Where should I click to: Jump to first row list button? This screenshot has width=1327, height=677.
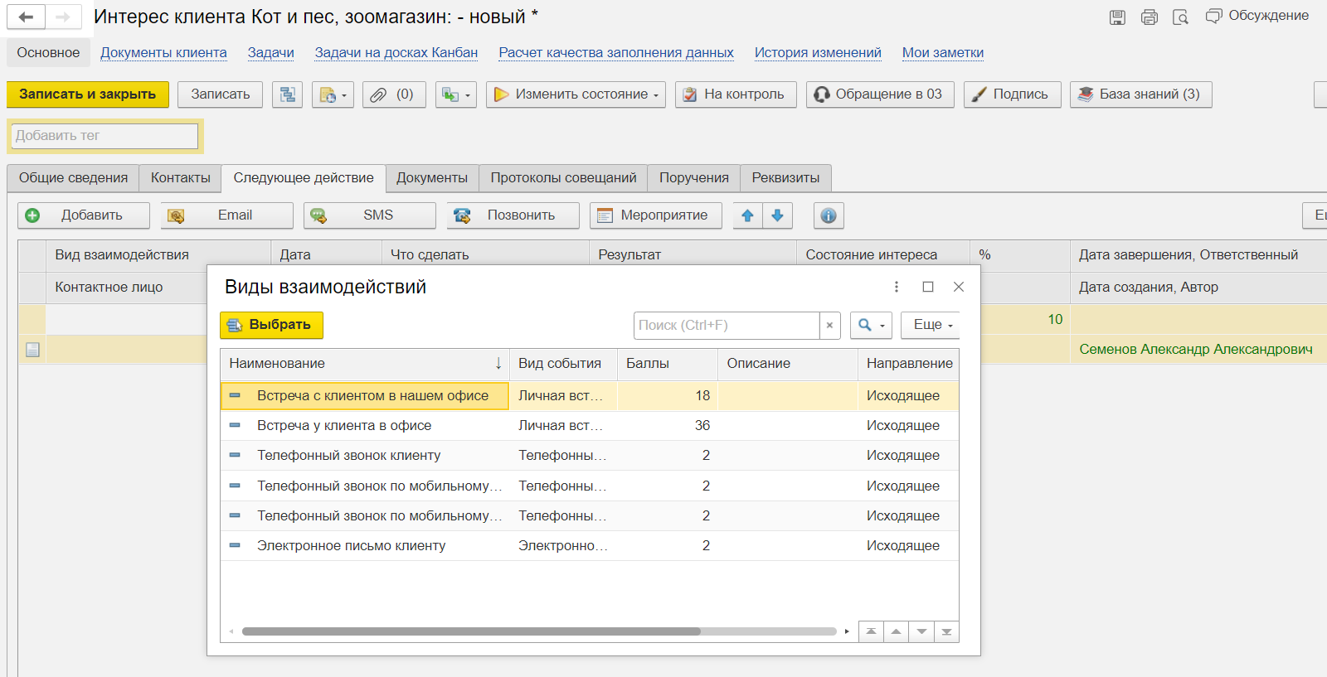871,631
